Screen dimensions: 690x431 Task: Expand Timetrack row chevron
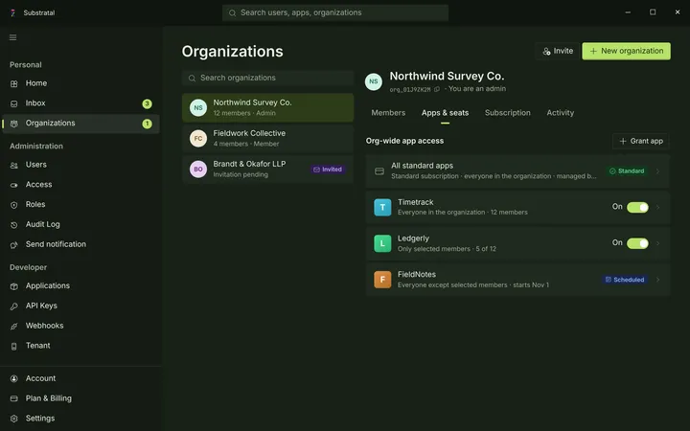657,207
